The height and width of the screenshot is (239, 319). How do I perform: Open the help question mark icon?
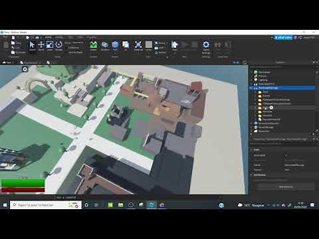pos(295,38)
